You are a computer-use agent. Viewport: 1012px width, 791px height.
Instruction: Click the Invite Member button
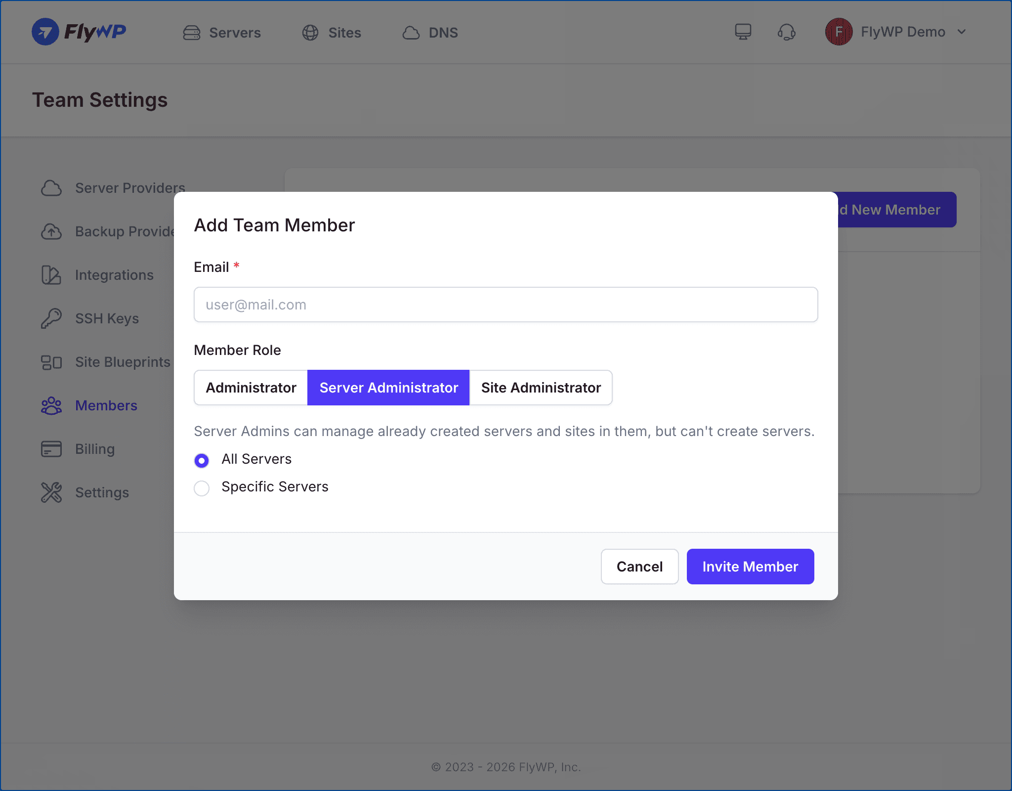tap(751, 567)
